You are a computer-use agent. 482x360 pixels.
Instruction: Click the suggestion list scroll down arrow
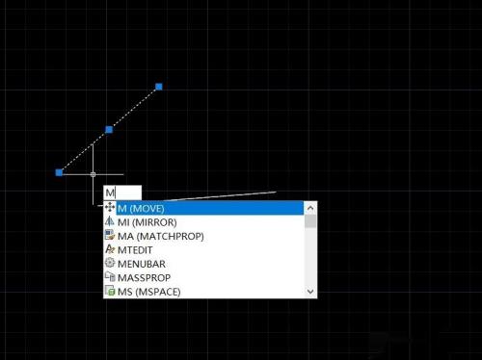pyautogui.click(x=310, y=292)
